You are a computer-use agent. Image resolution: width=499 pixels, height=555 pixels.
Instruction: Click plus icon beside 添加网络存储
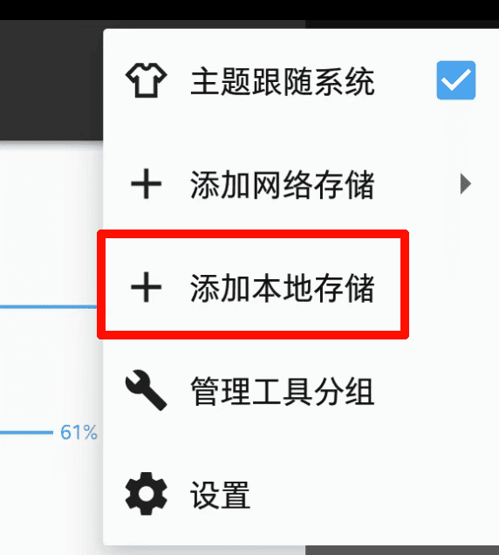pos(147,184)
